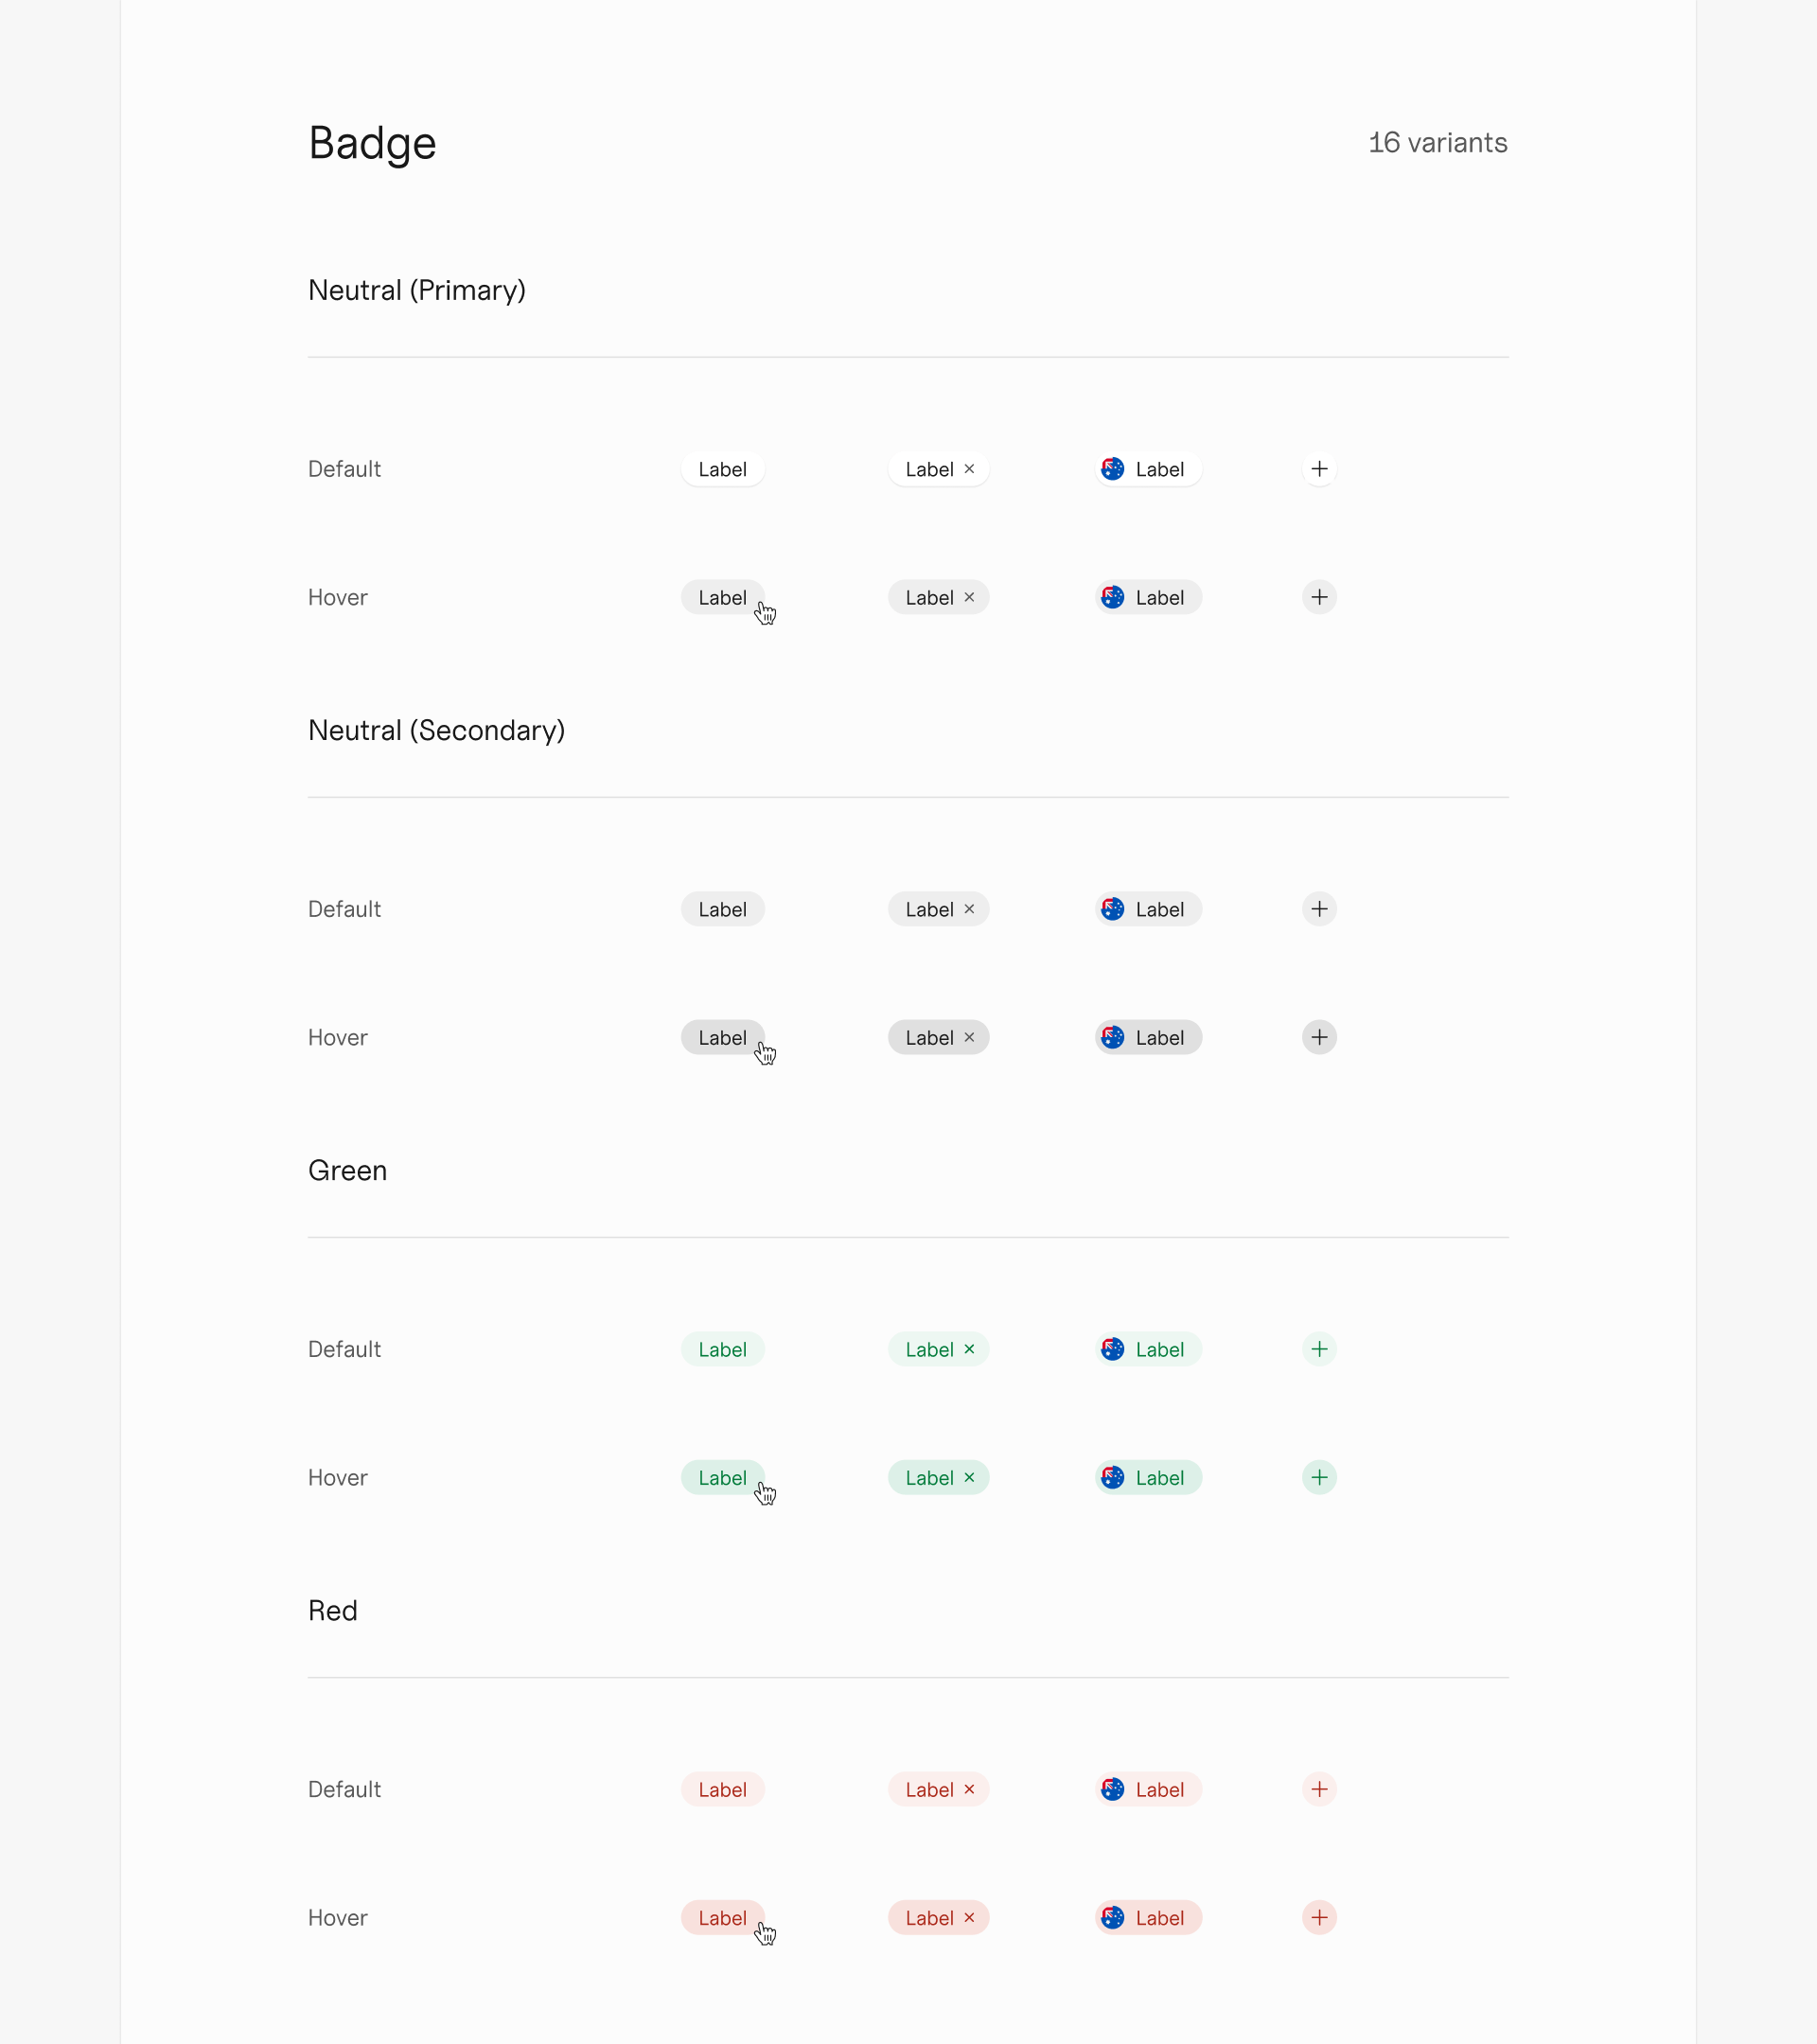Click the "Neutral (Secondary)" section heading
1817x2044 pixels.
click(436, 730)
